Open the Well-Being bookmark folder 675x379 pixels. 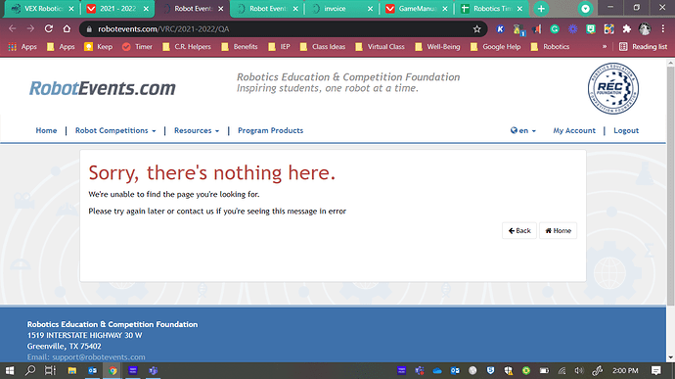(437, 47)
